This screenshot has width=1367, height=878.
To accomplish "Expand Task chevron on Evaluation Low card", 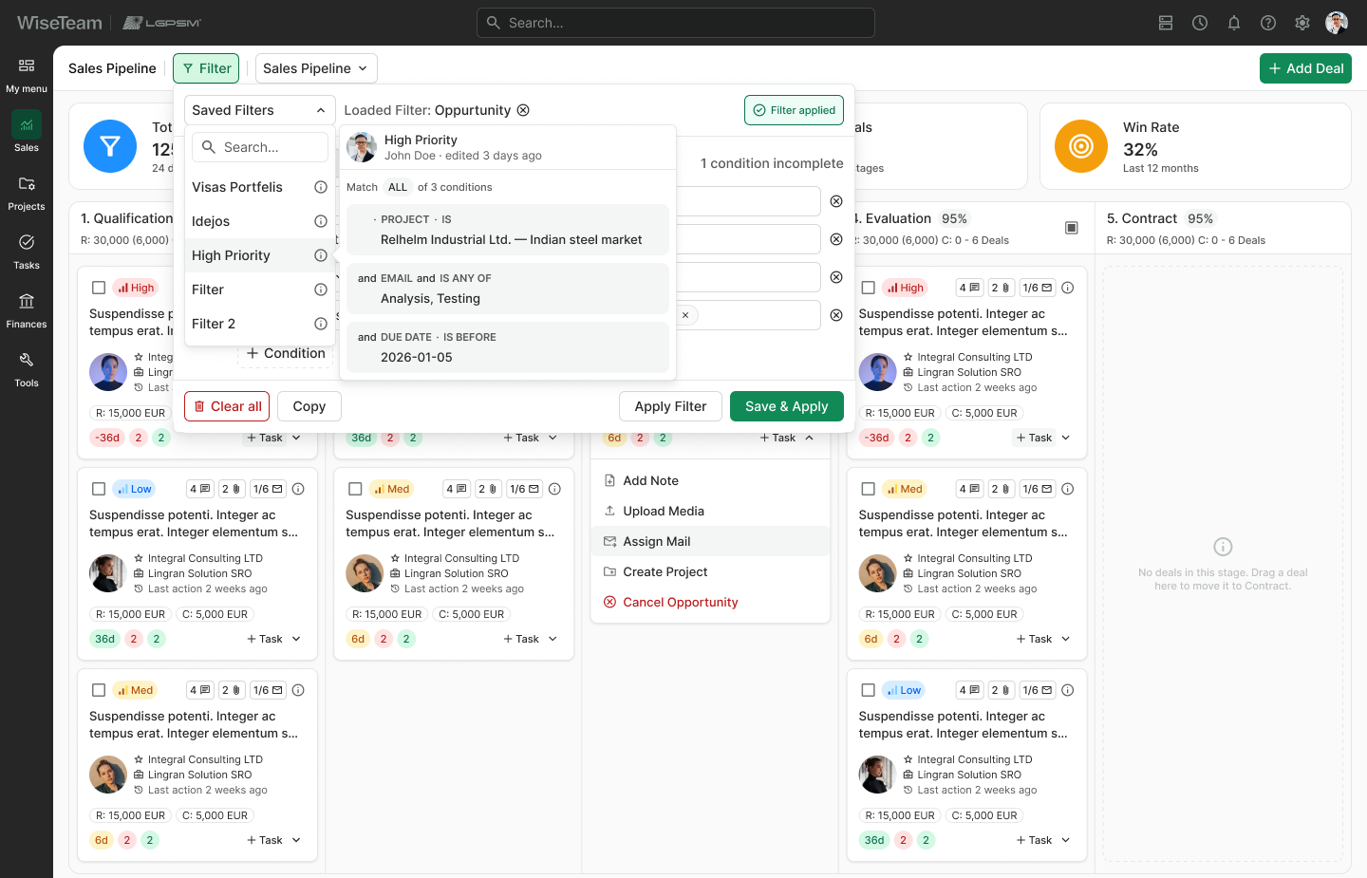I will click(x=1066, y=840).
